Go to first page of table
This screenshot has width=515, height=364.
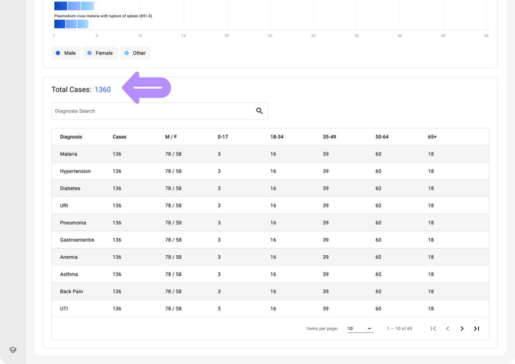[433, 328]
